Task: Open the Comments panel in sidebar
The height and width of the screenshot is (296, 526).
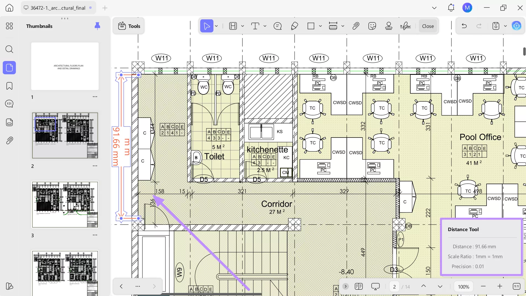Action: tap(9, 104)
